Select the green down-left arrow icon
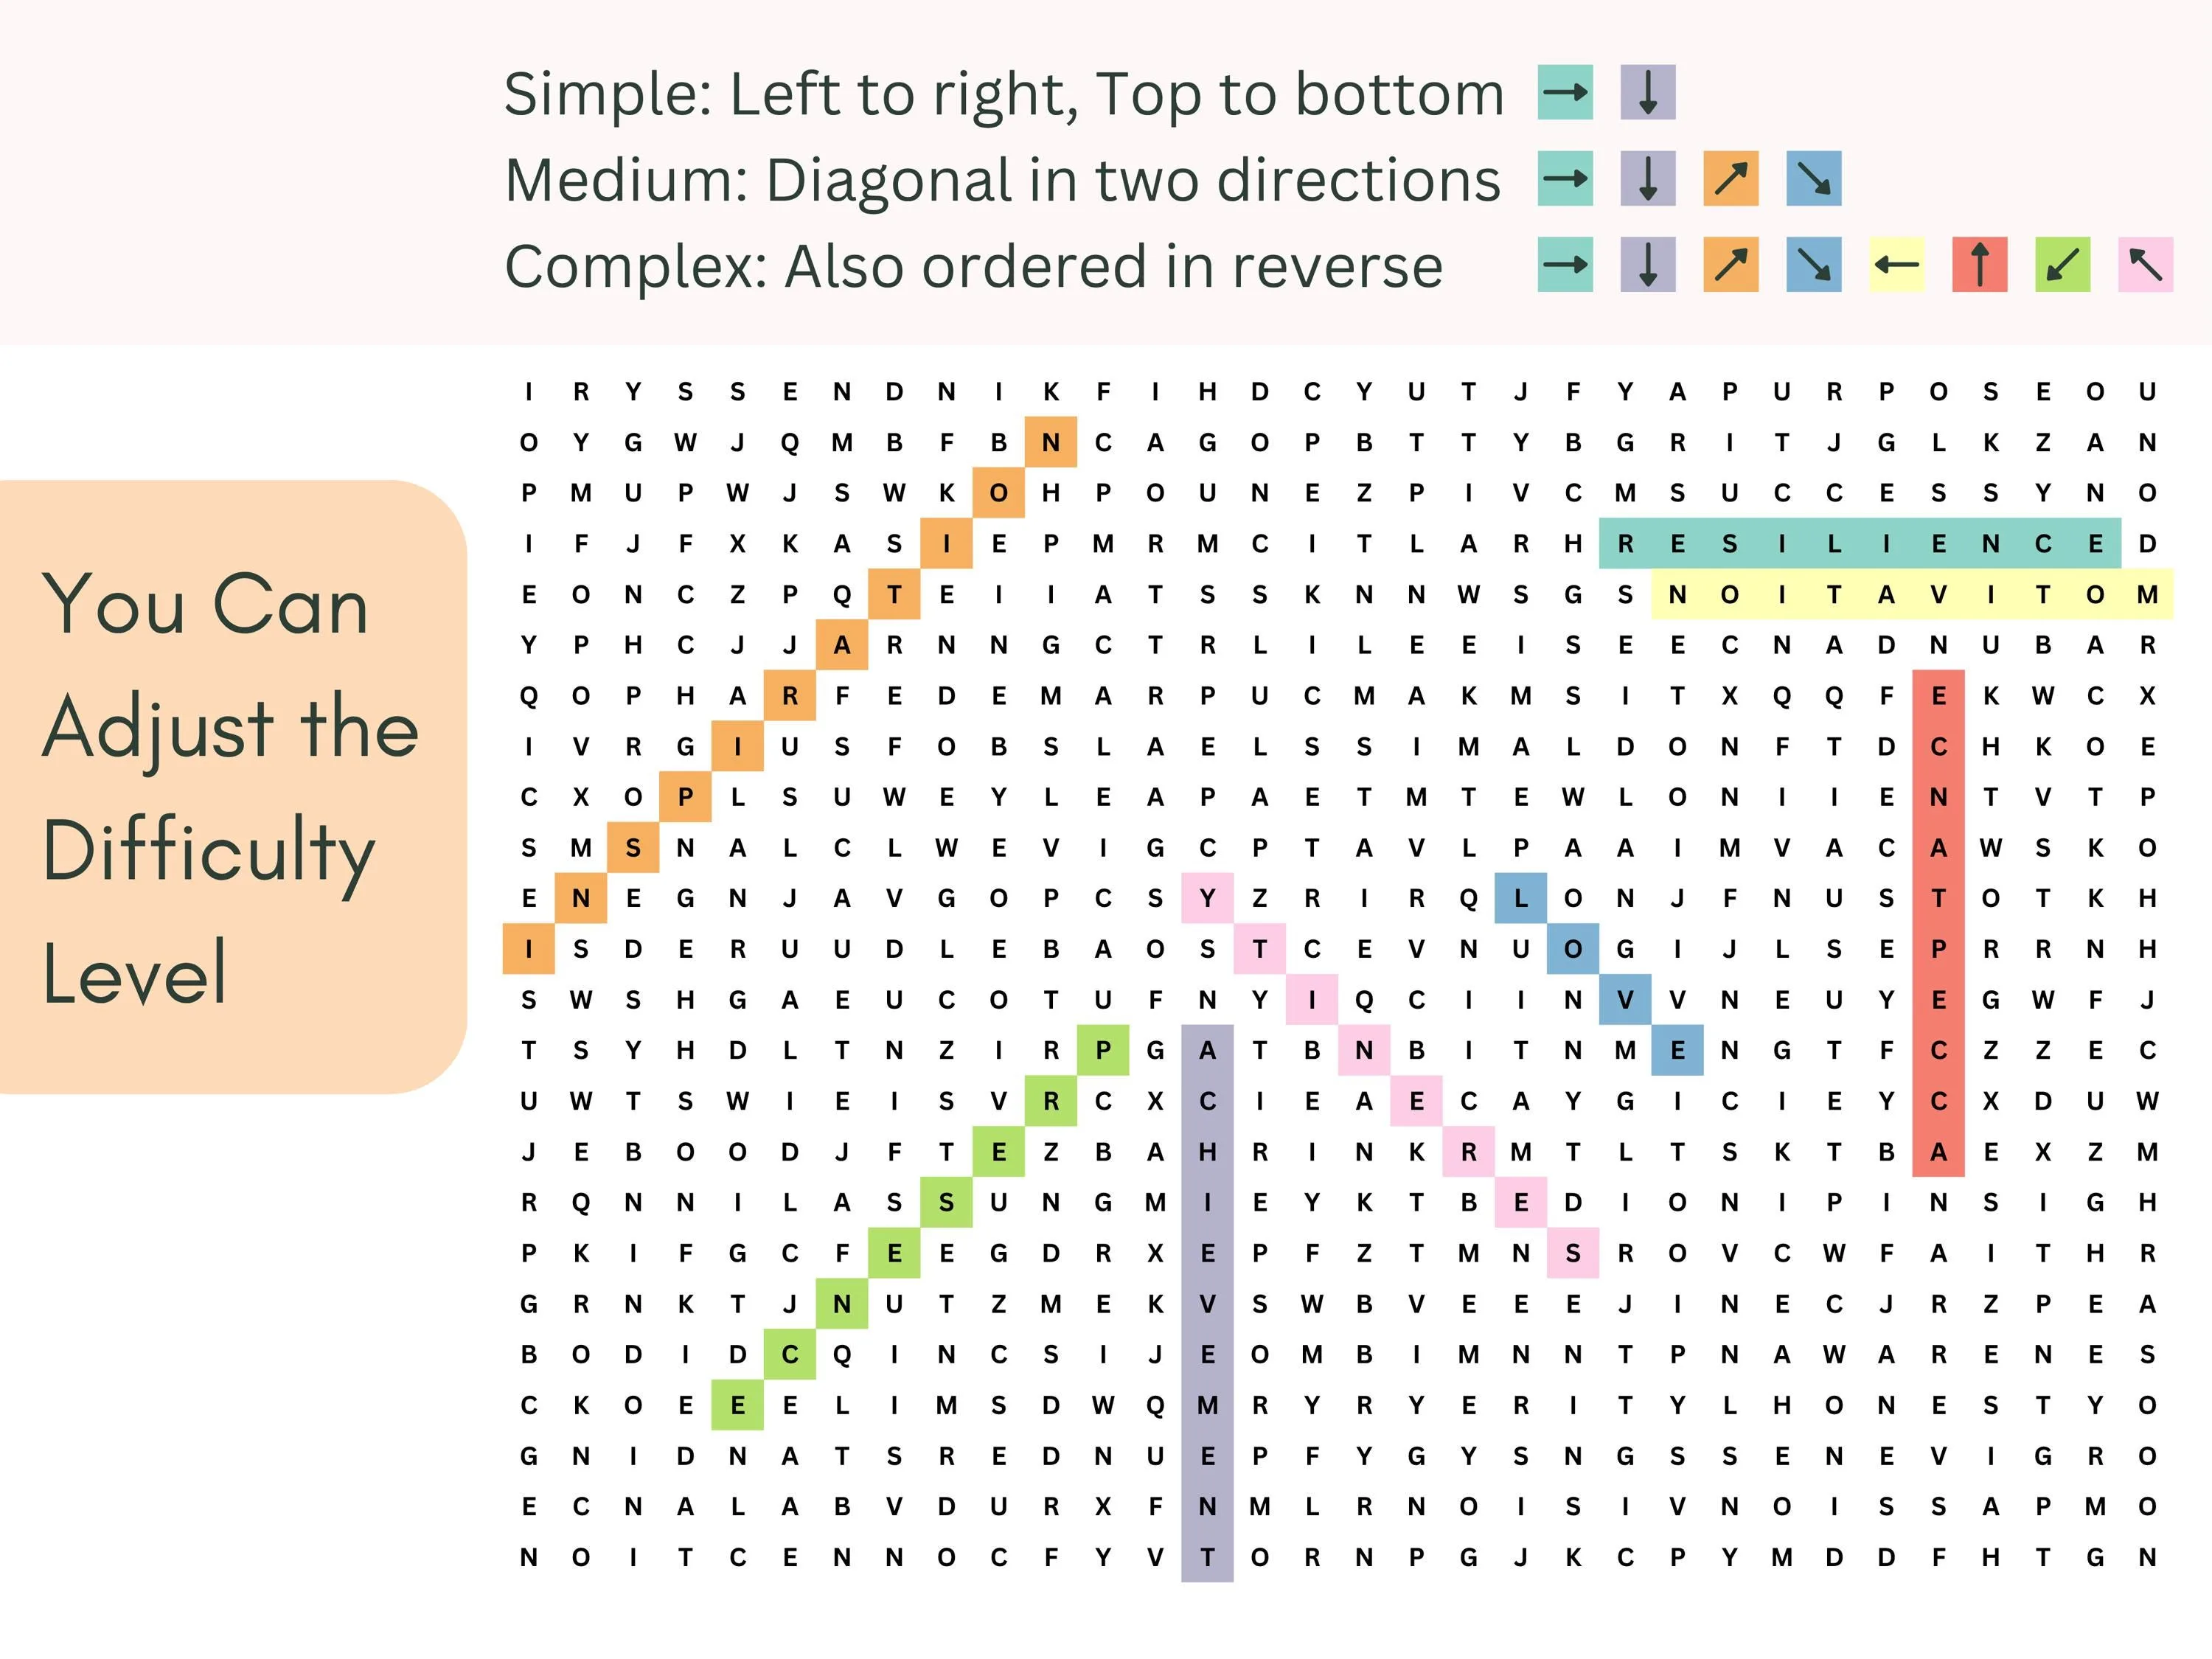Screen dimensions: 2212x1659 [x=2063, y=265]
